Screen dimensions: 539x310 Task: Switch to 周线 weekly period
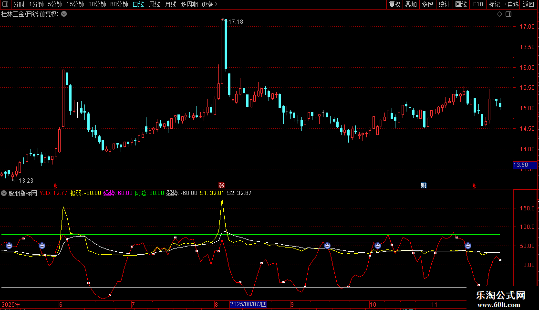155,4
